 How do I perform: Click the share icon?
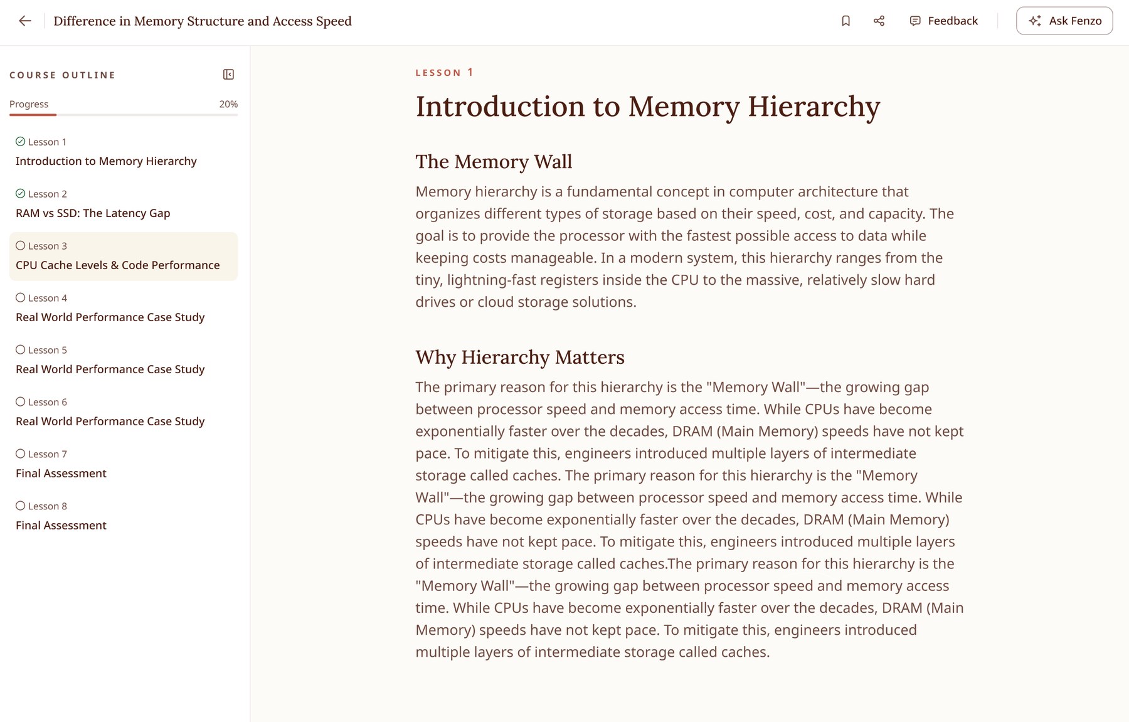[879, 21]
